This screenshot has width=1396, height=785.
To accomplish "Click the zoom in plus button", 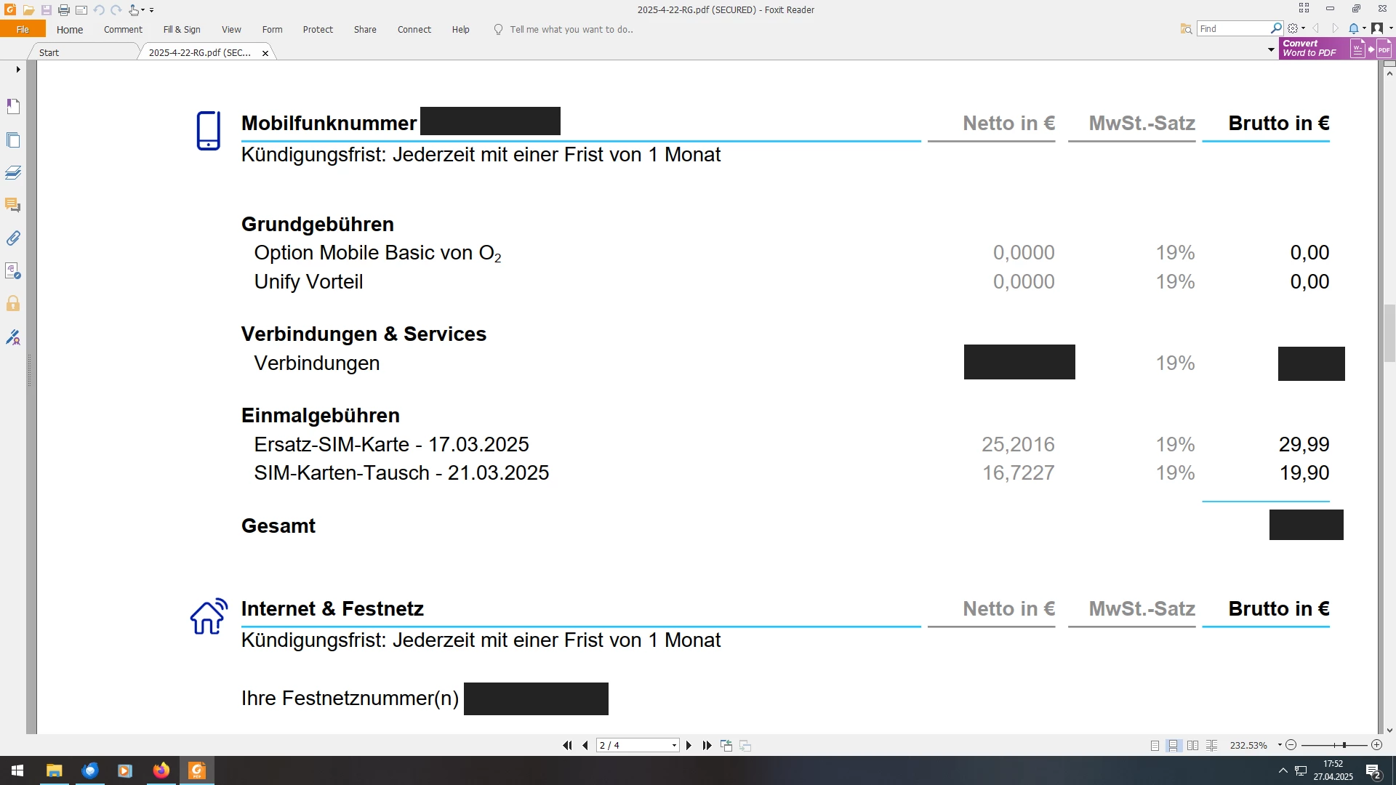I will tap(1376, 746).
